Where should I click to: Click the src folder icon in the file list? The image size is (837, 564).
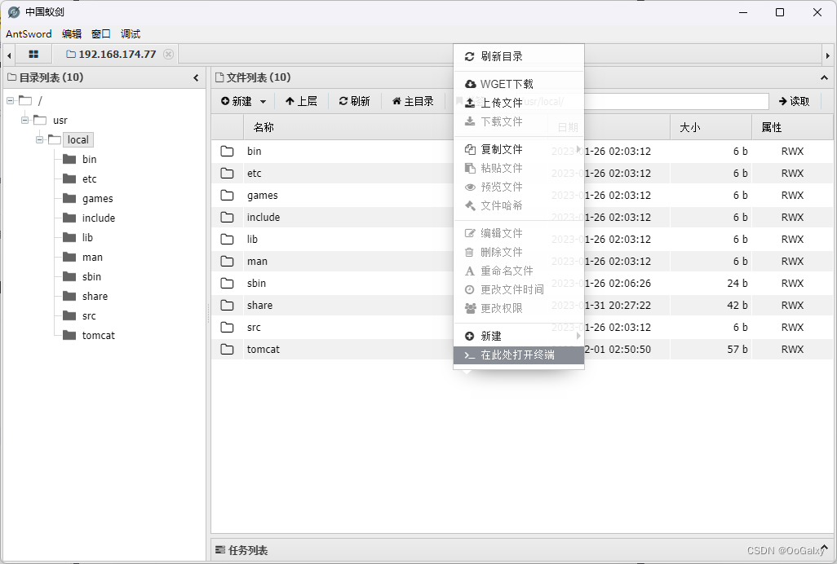click(x=228, y=328)
